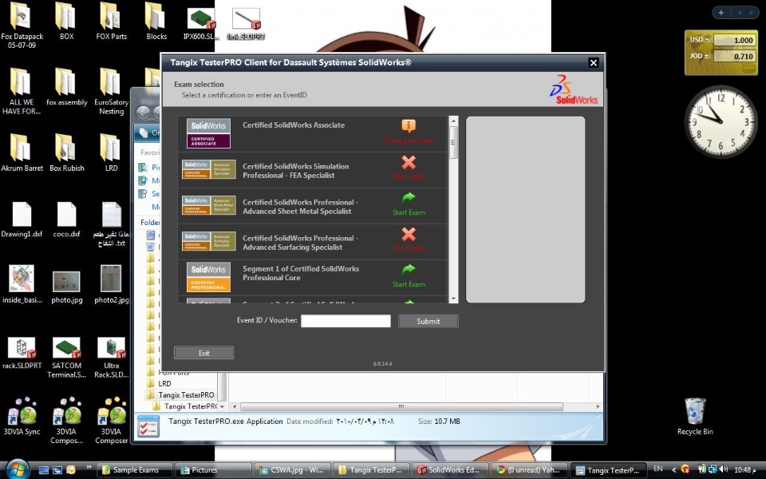The height and width of the screenshot is (479, 766).
Task: Open the LRD desktop folder icon
Action: (111, 152)
